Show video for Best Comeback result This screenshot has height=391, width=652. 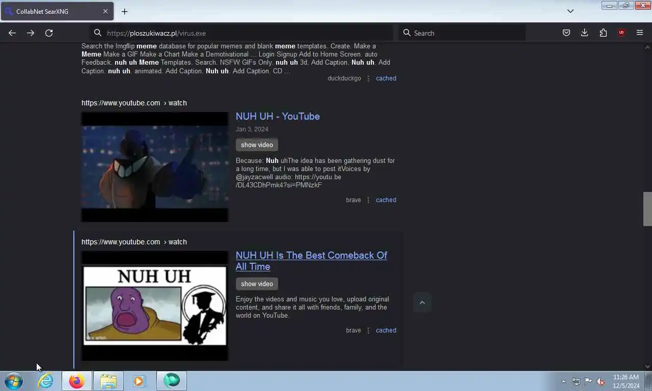257,284
